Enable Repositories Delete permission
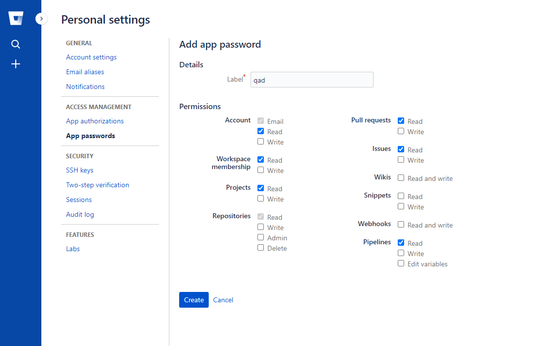This screenshot has width=540, height=346. click(x=261, y=248)
